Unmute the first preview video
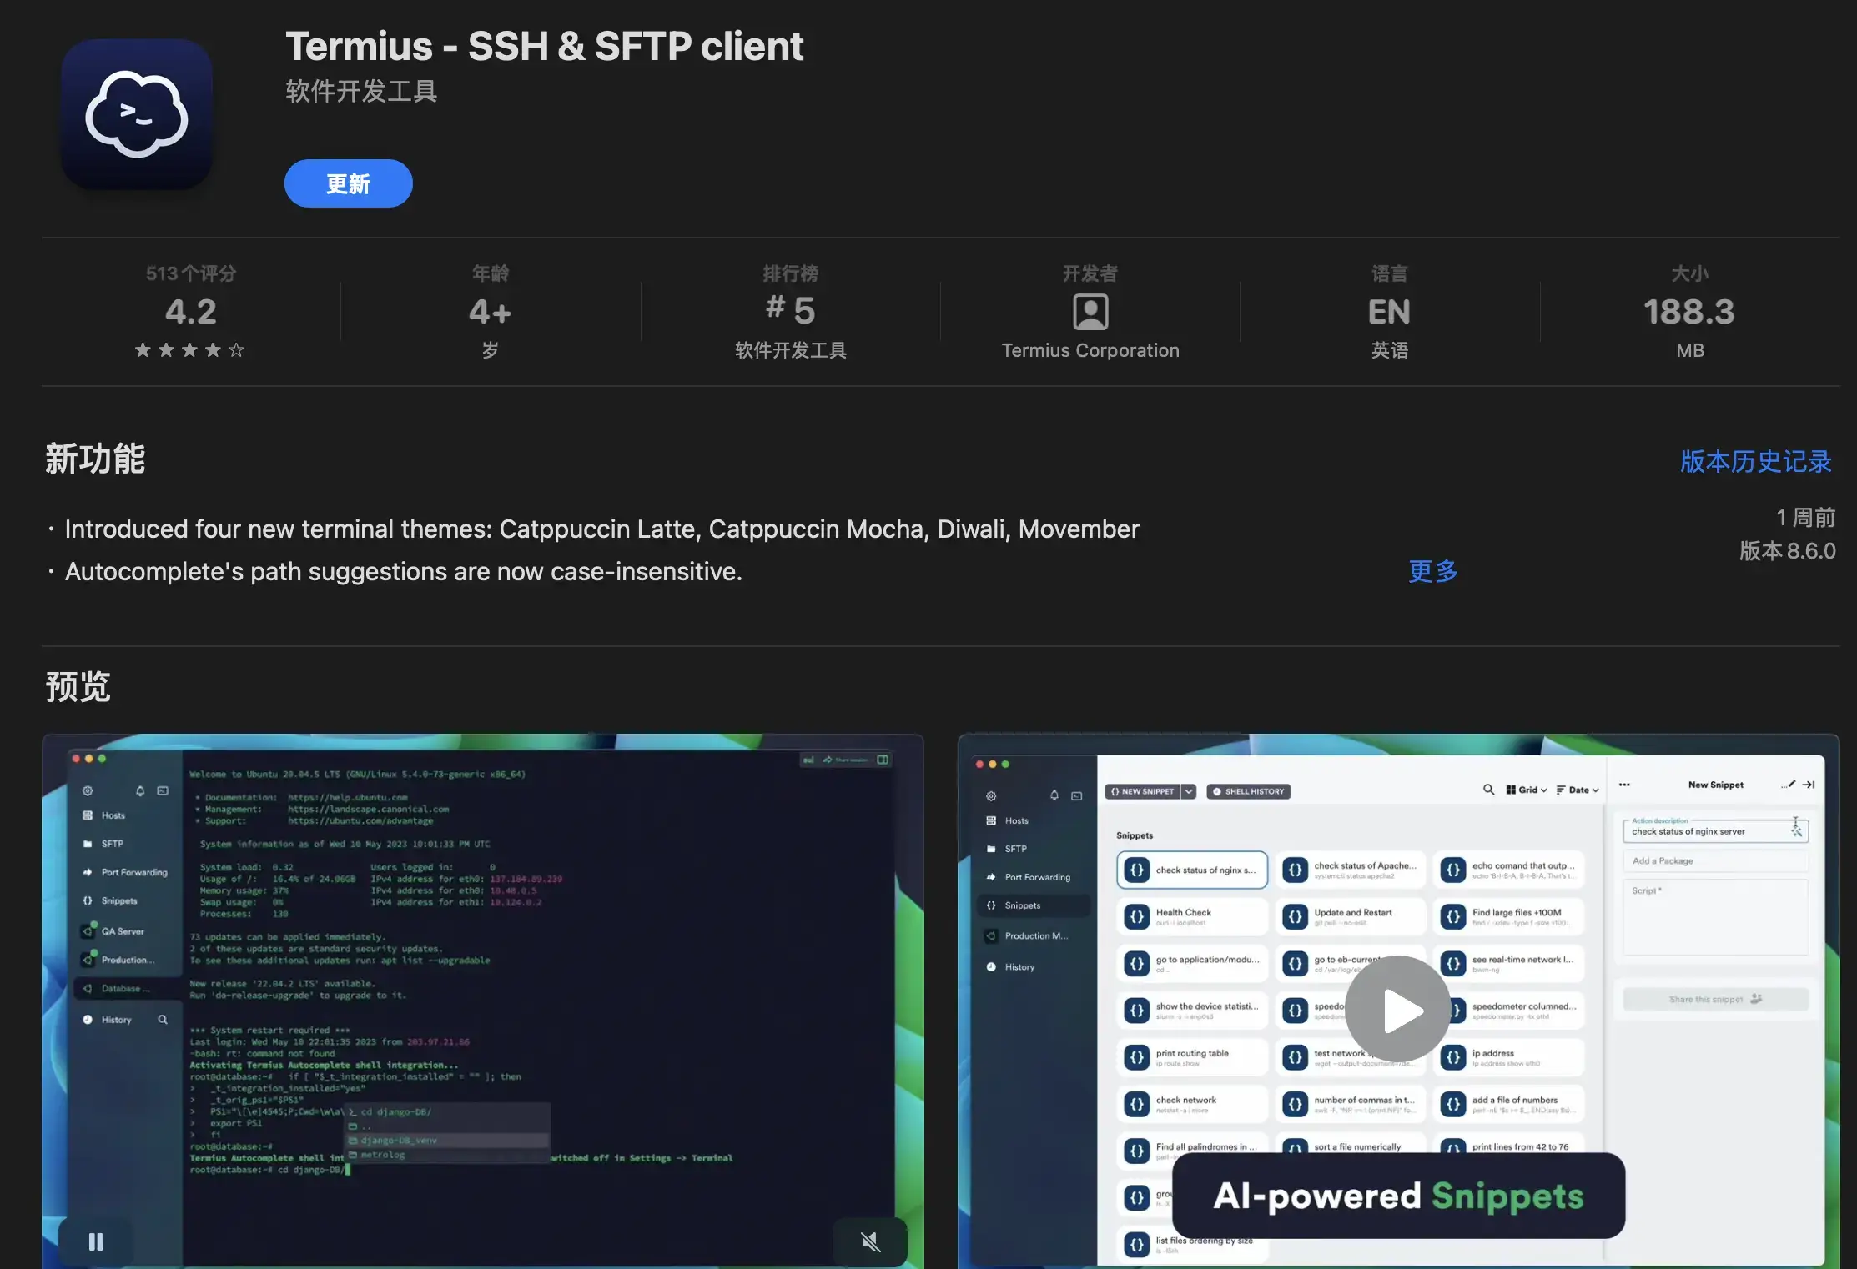The image size is (1857, 1269). [x=870, y=1241]
